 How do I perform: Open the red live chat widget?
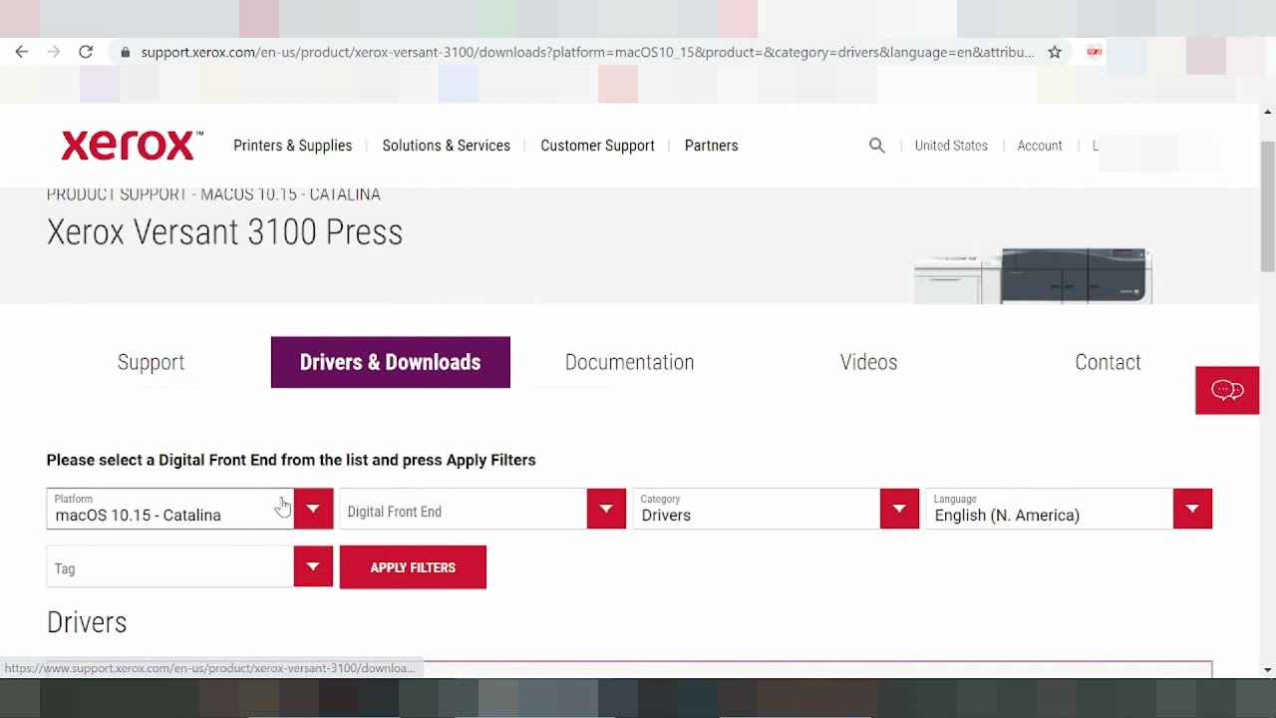tap(1227, 390)
